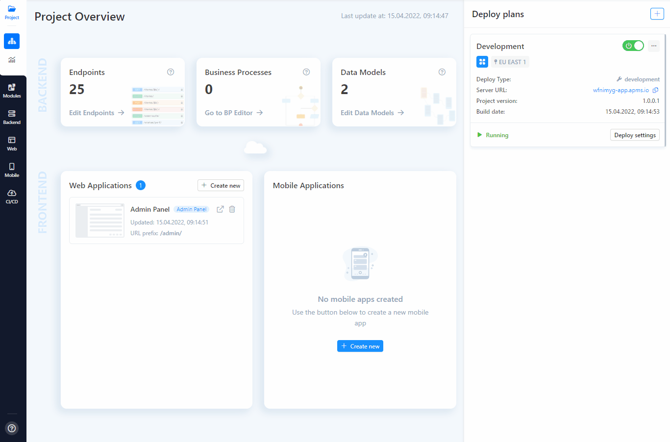Copy the server URL to clipboard
The image size is (670, 442).
tap(655, 90)
